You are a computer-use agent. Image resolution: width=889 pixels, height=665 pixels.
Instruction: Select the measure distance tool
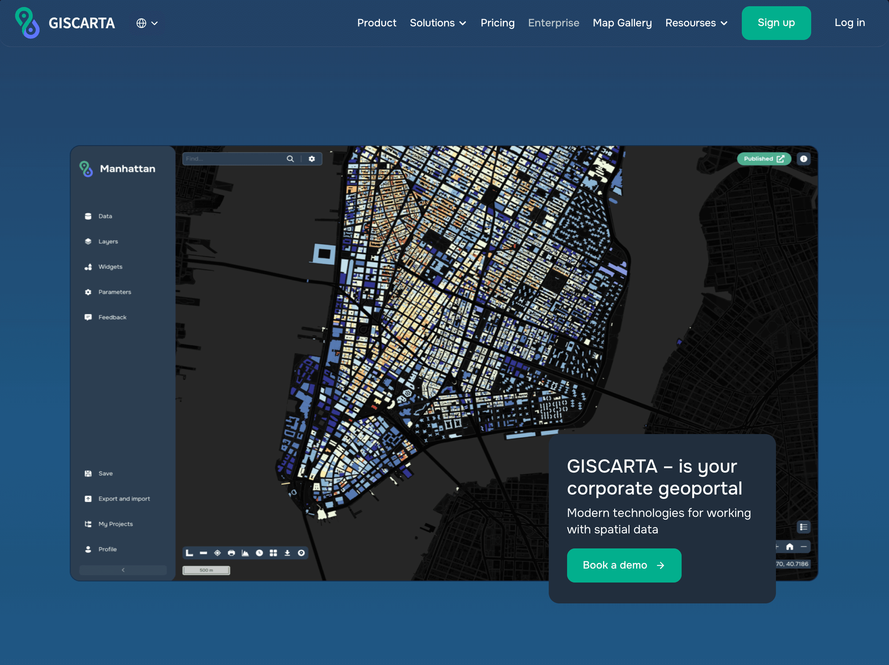(x=203, y=552)
